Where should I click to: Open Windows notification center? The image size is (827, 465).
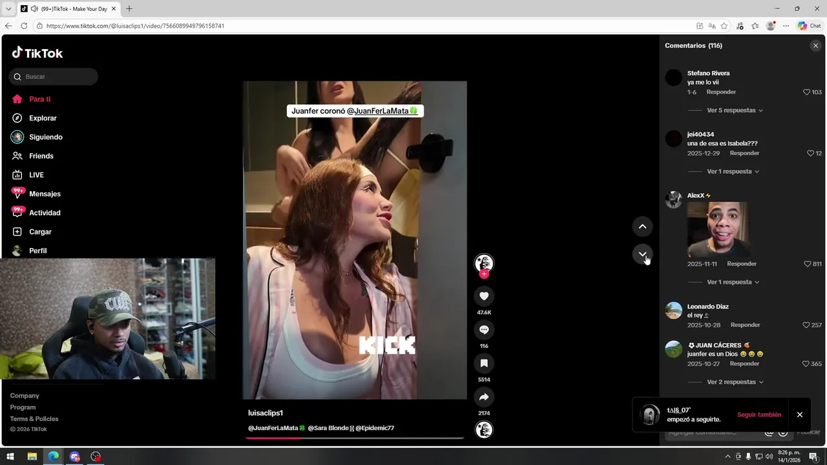(x=813, y=457)
